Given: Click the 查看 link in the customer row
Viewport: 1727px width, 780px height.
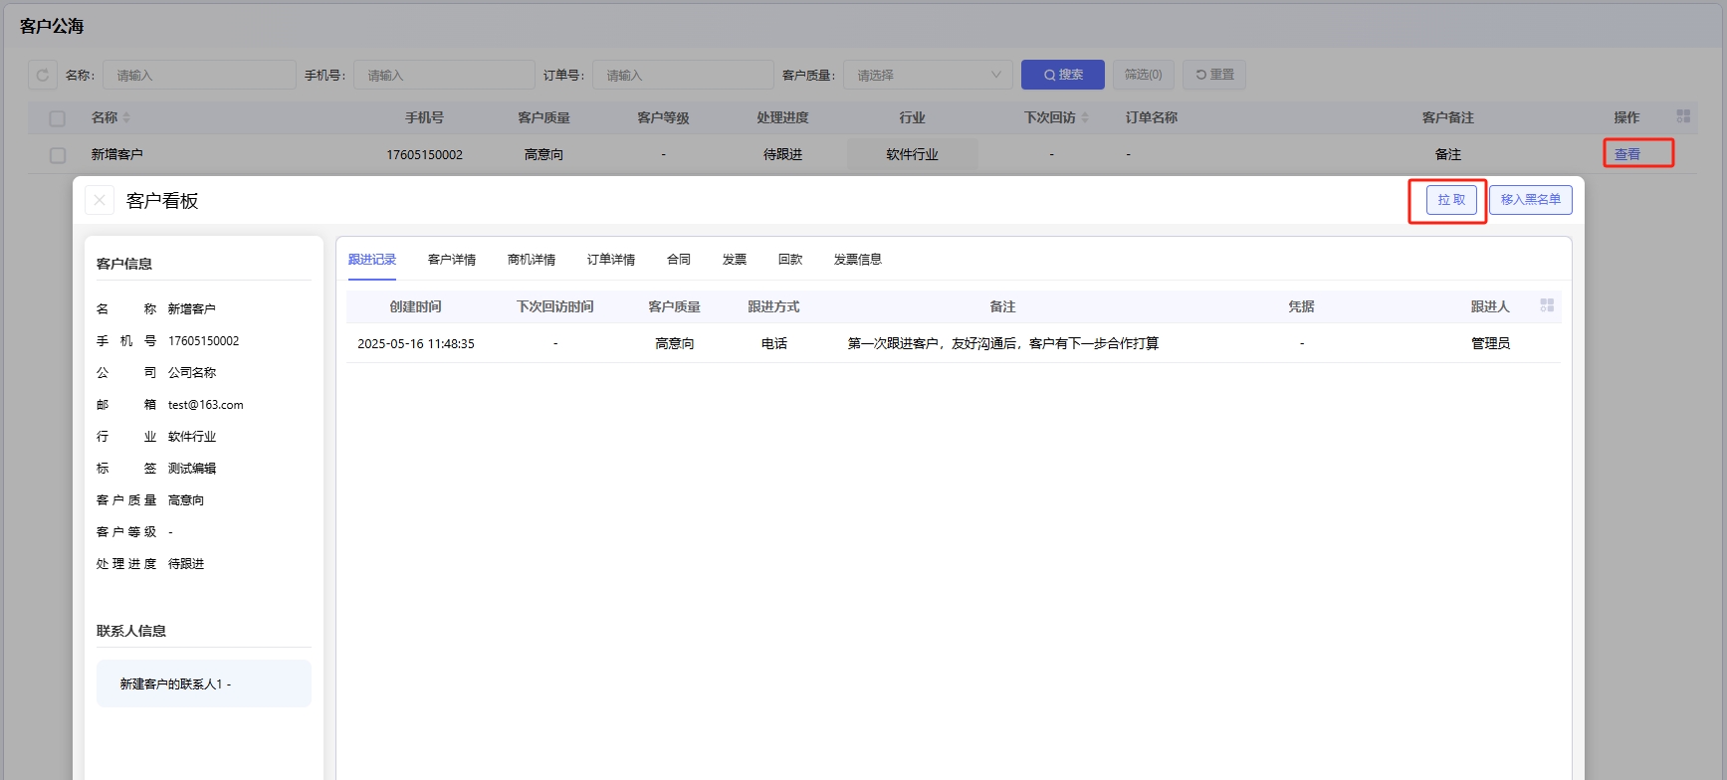Looking at the screenshot, I should pos(1626,154).
